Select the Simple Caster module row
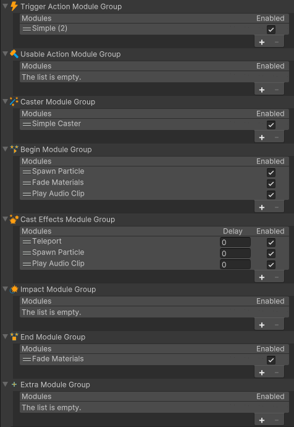The width and height of the screenshot is (294, 427). pyautogui.click(x=154, y=124)
